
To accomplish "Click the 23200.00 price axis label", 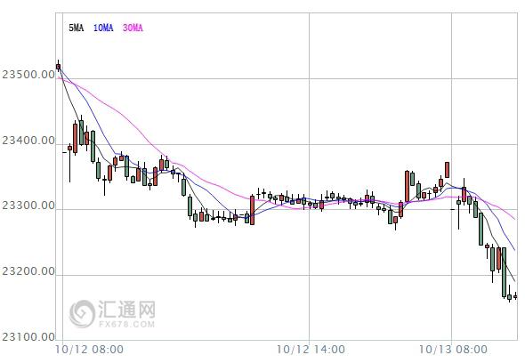I will pyautogui.click(x=28, y=271).
